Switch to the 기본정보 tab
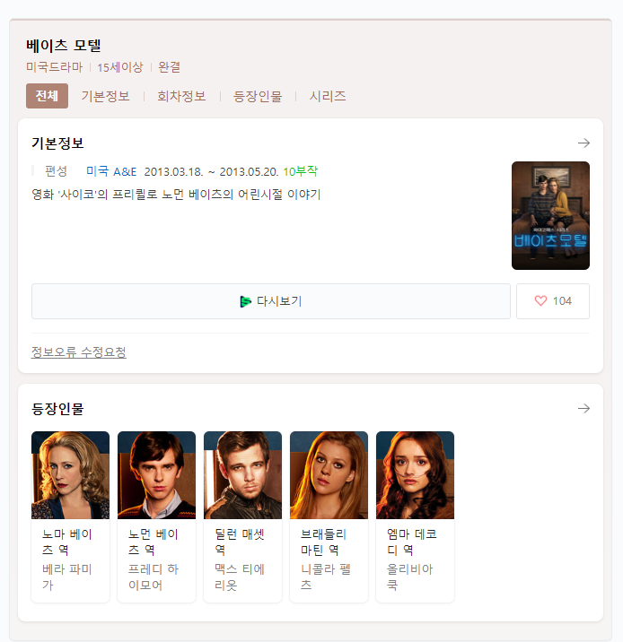Screen dimensions: 623x642 [x=105, y=96]
